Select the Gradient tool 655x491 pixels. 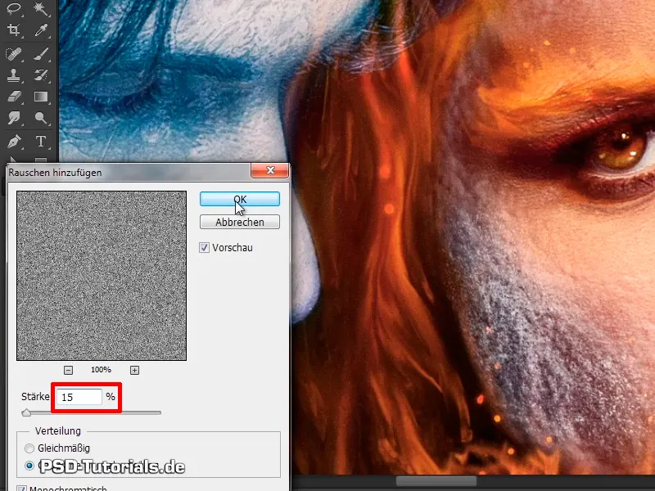(x=41, y=97)
